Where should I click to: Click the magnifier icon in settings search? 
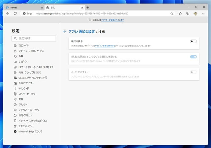coord(15,39)
